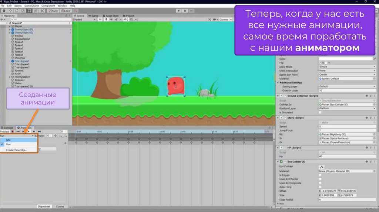This screenshot has height=212, width=379.
Task: Expand the Player object in Hierarchy
Action: (10, 26)
